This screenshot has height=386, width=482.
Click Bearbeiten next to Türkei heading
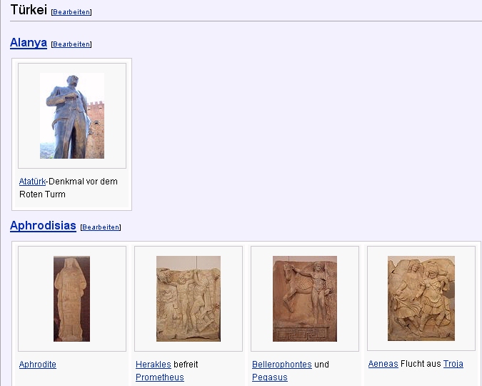[x=71, y=12]
